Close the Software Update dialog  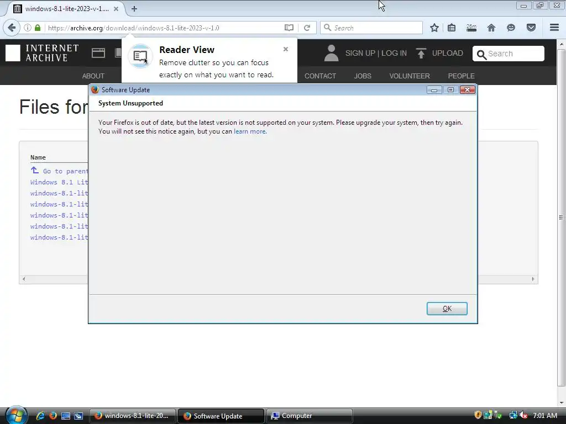[x=468, y=90]
